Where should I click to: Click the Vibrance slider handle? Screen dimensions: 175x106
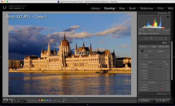click(155, 87)
